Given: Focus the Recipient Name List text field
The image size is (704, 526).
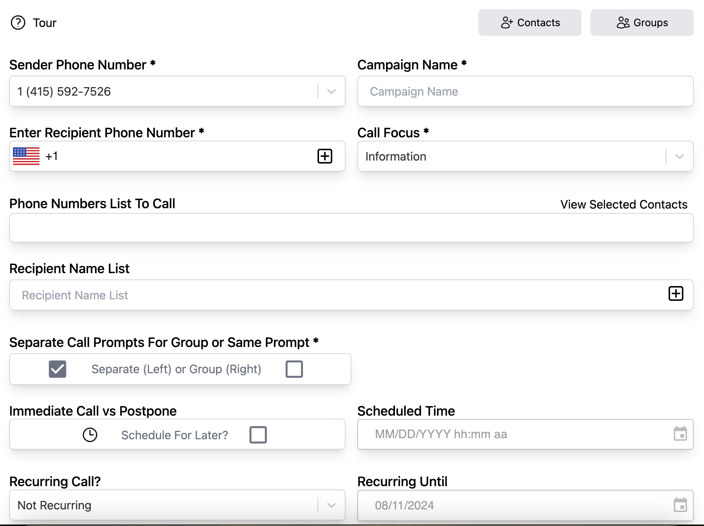Looking at the screenshot, I should click(x=332, y=295).
